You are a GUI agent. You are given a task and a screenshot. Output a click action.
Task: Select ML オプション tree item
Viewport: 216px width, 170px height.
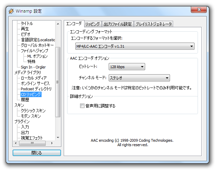(x=37, y=56)
